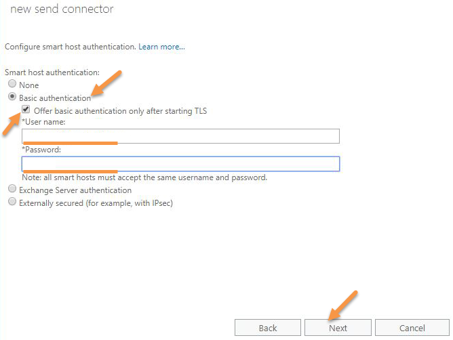Go to the previous step with Back
The image size is (453, 340).
[x=267, y=328]
